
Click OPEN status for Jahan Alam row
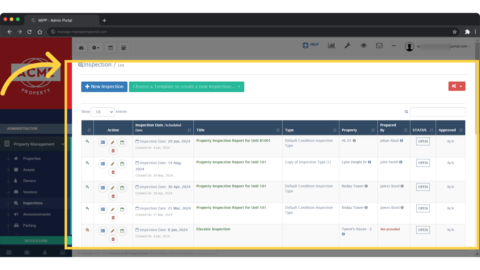point(423,141)
